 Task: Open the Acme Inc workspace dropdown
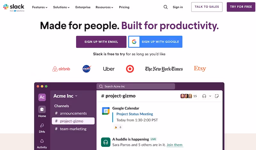65,96
